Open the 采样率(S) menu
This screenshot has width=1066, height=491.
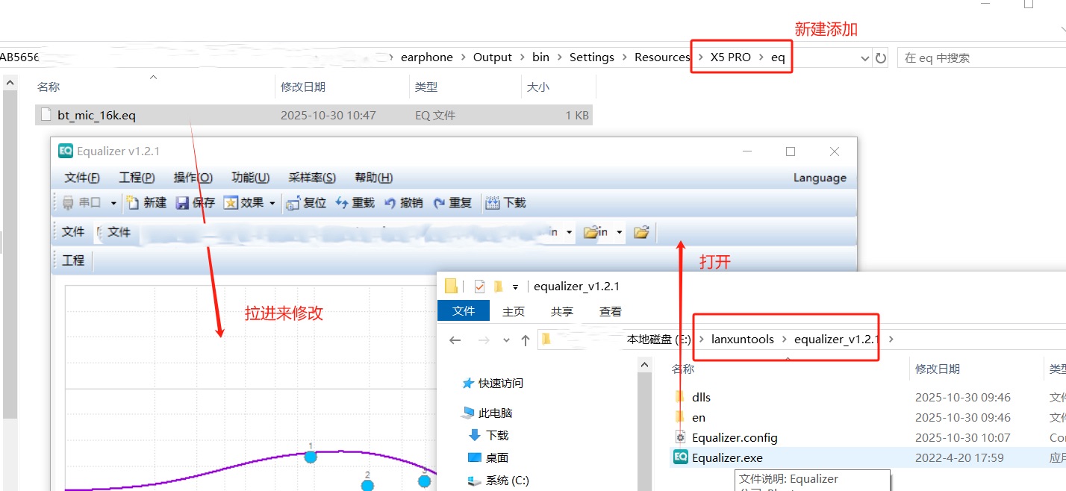(x=312, y=178)
